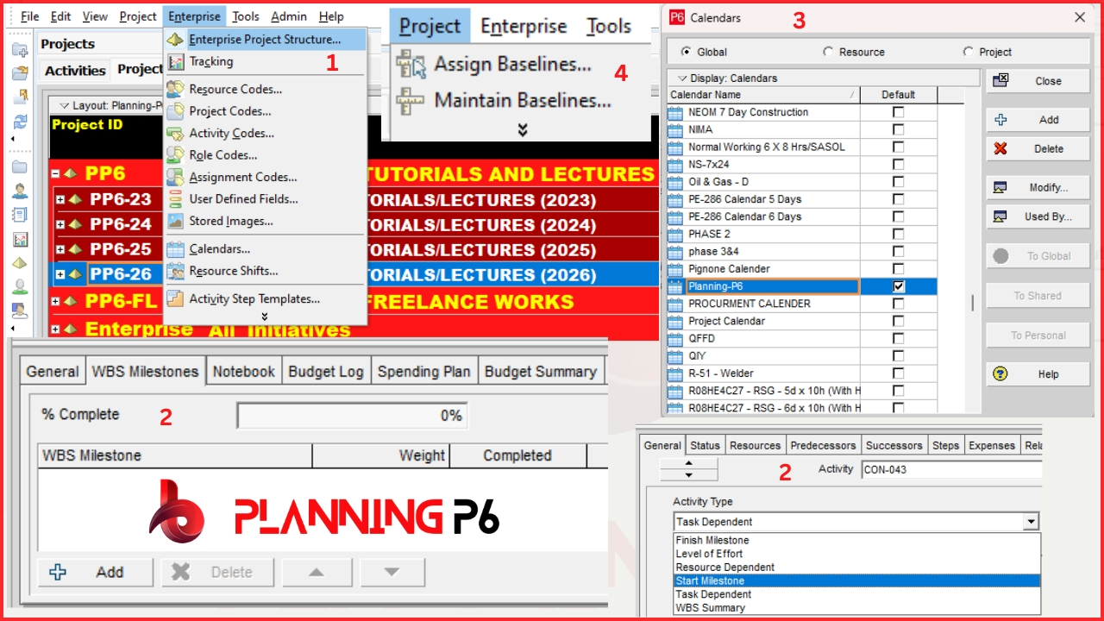Select the Resource calendar radio button
Viewport: 1104px width, 621px height.
(x=829, y=52)
